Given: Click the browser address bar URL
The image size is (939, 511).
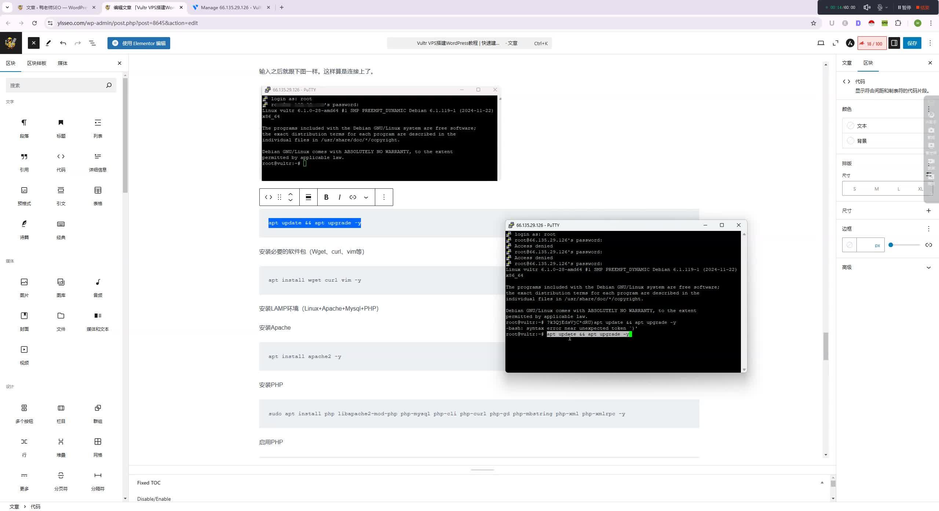Looking at the screenshot, I should tap(128, 23).
